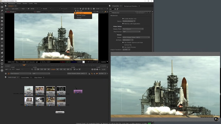Click the current frame number field
This screenshot has height=124, width=221.
point(53,69)
